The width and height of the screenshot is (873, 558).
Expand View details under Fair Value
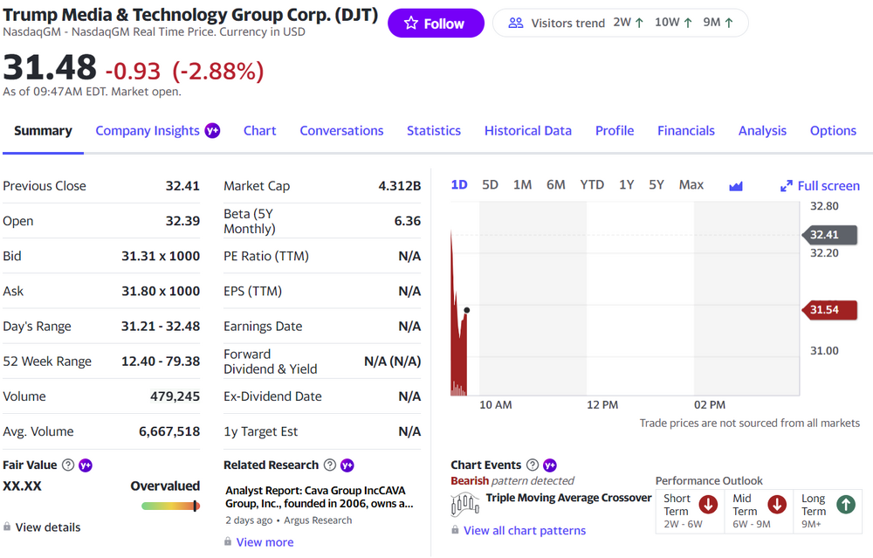tap(47, 527)
